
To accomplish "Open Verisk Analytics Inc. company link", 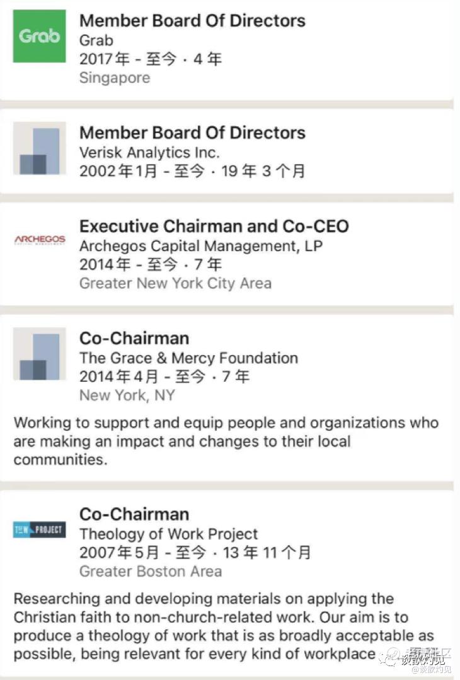I will pos(149,152).
